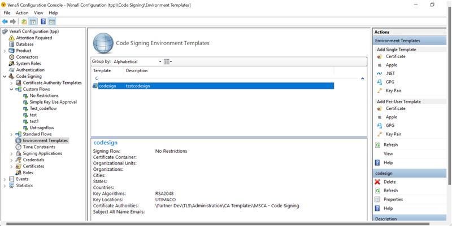
Task: Collapse the Code Signing tree node
Action: (x=5, y=77)
